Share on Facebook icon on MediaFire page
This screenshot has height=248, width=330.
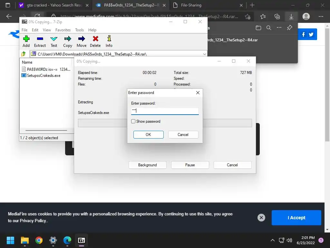tap(303, 34)
